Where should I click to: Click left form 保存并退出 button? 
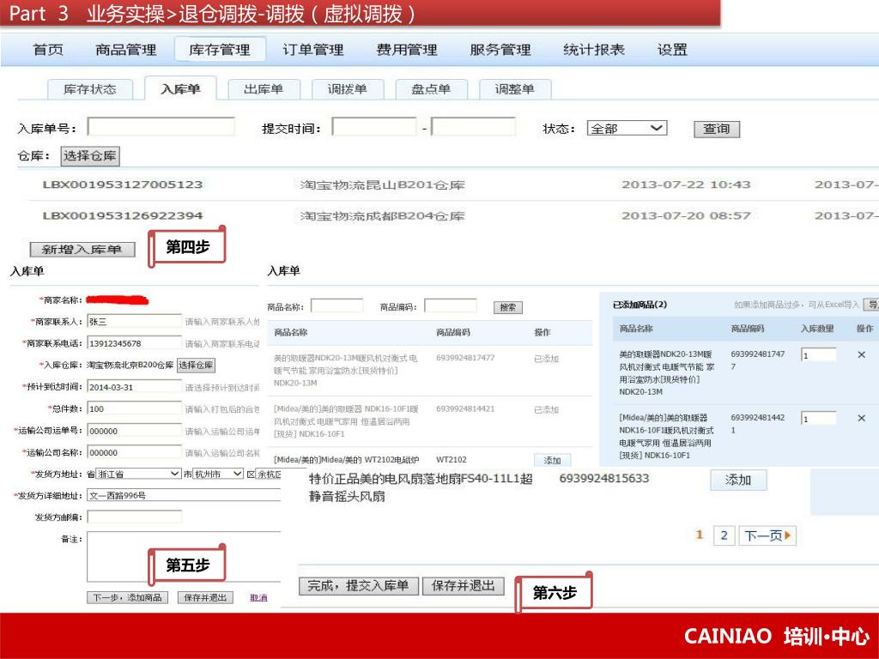click(x=205, y=598)
